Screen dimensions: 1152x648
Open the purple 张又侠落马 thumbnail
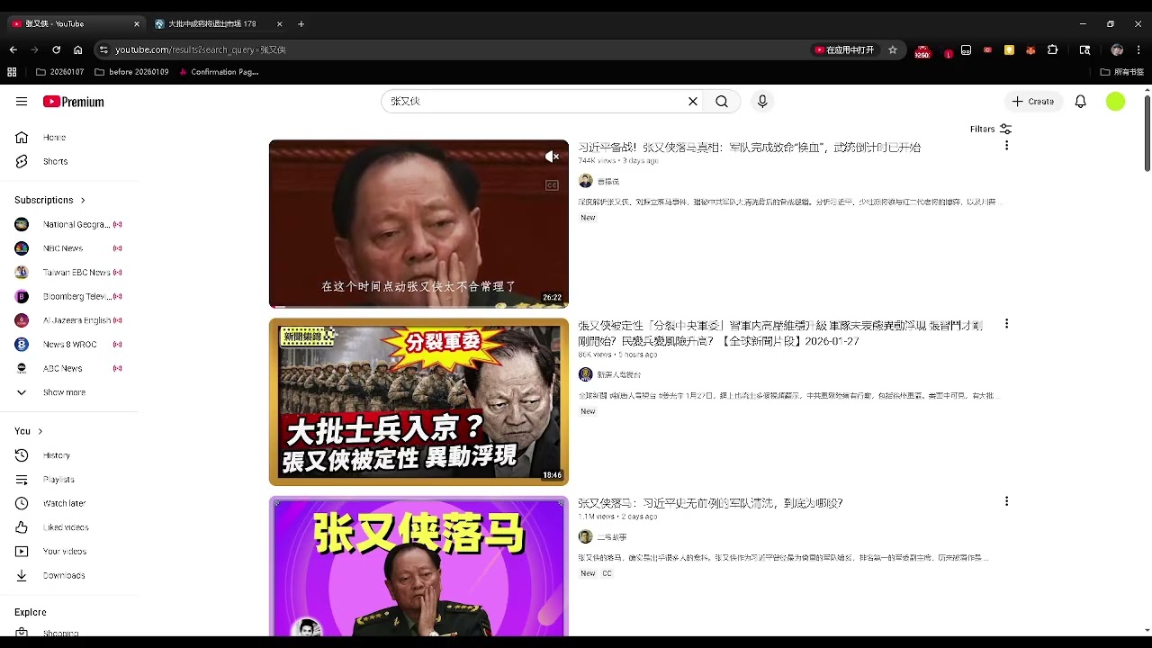(x=418, y=566)
